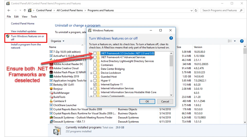Click the Adobe RoboHelp 2019 icon
The image size is (247, 137).
(x=51, y=76)
